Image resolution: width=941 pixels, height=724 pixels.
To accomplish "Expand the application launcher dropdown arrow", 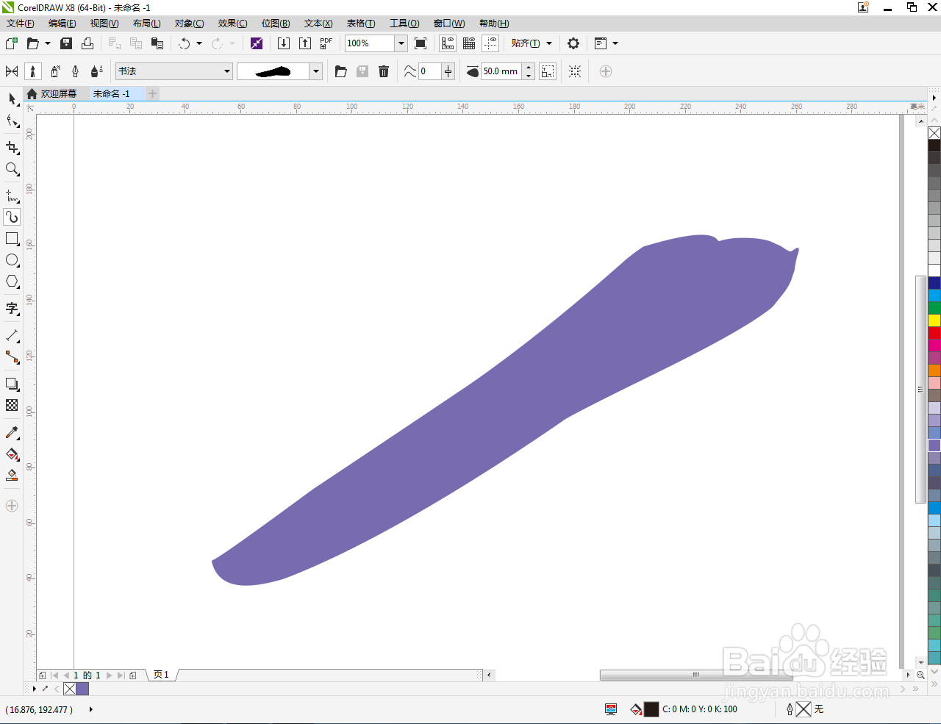I will pos(615,43).
